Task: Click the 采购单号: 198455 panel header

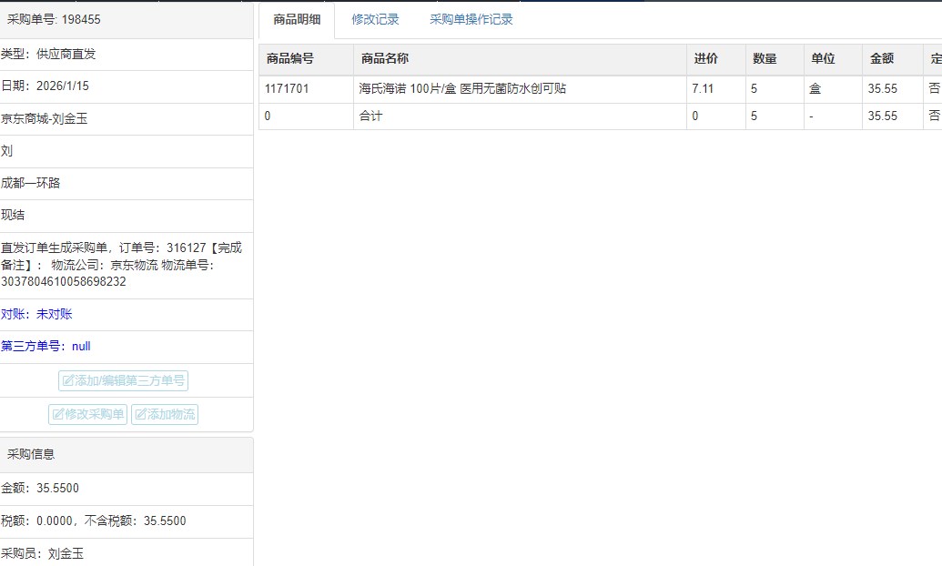Action: pyautogui.click(x=54, y=19)
